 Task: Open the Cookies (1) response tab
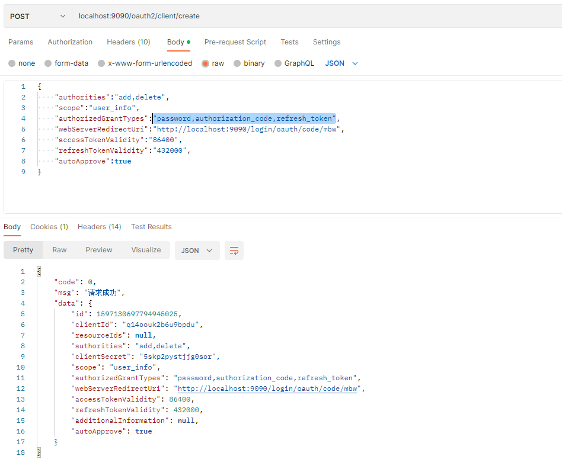49,227
